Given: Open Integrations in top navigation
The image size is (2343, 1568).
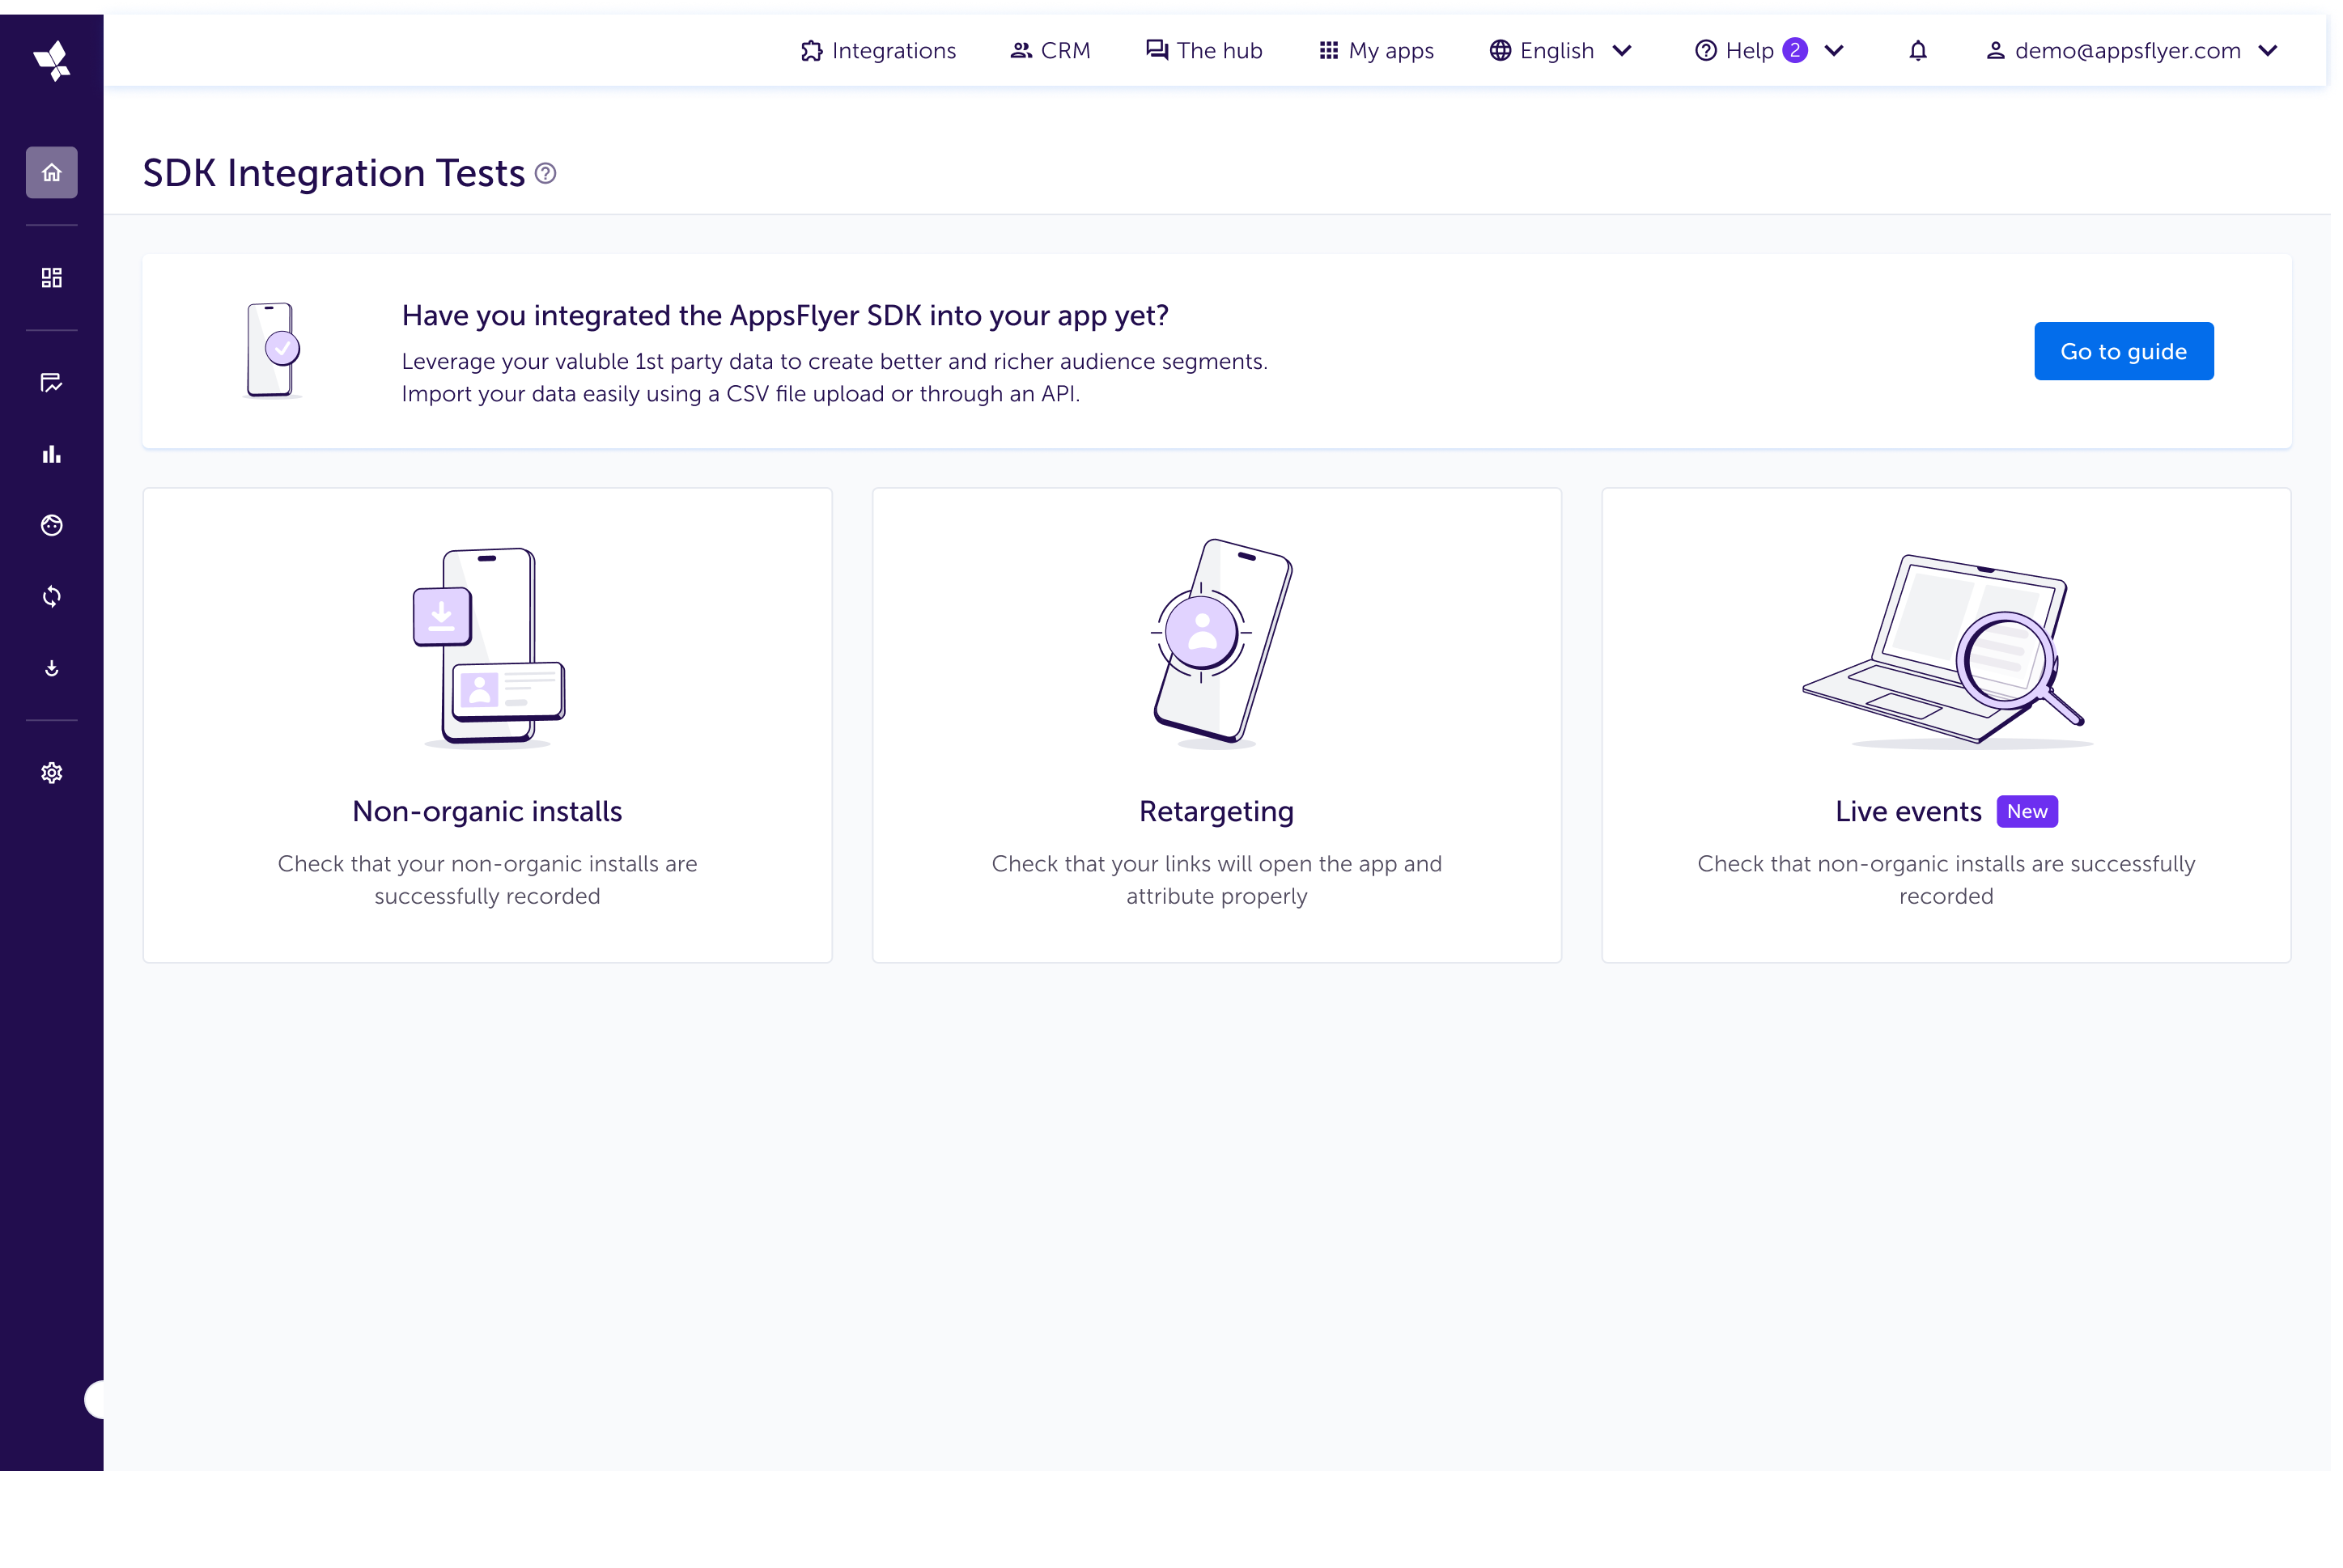Looking at the screenshot, I should [x=878, y=51].
